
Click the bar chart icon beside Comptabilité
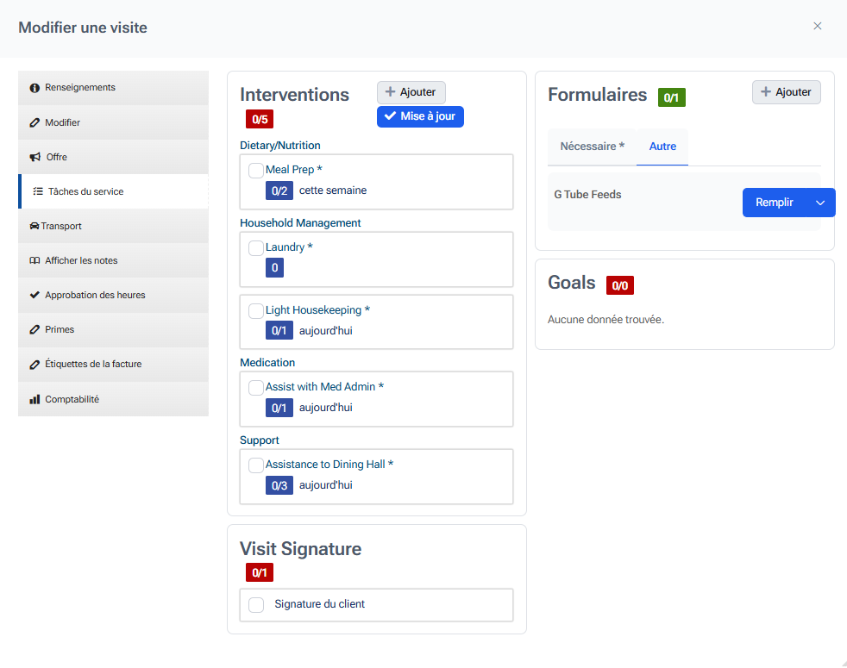pyautogui.click(x=35, y=399)
